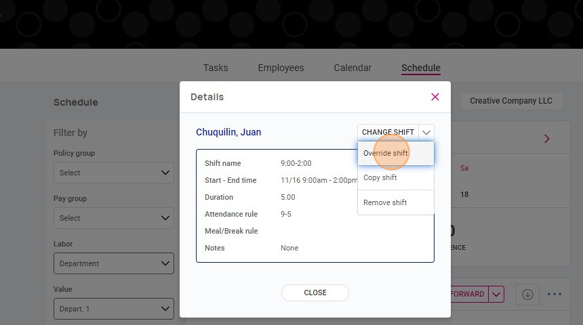
Task: Open the Policy group Select dropdown
Action: [114, 173]
